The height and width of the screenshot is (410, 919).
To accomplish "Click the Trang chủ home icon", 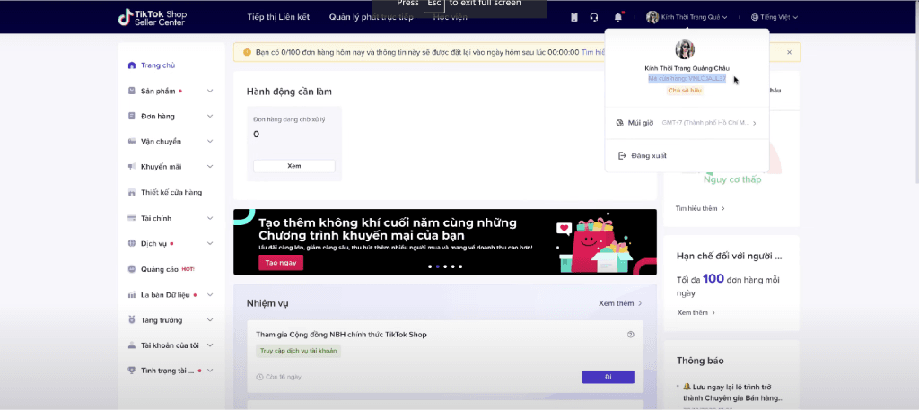I will (x=132, y=65).
